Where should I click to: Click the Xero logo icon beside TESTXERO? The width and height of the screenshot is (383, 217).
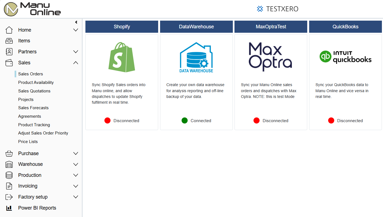[x=260, y=9]
